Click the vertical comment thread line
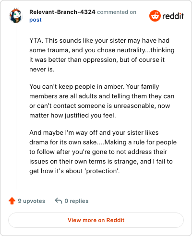192x236 pixels. pyautogui.click(x=16, y=106)
